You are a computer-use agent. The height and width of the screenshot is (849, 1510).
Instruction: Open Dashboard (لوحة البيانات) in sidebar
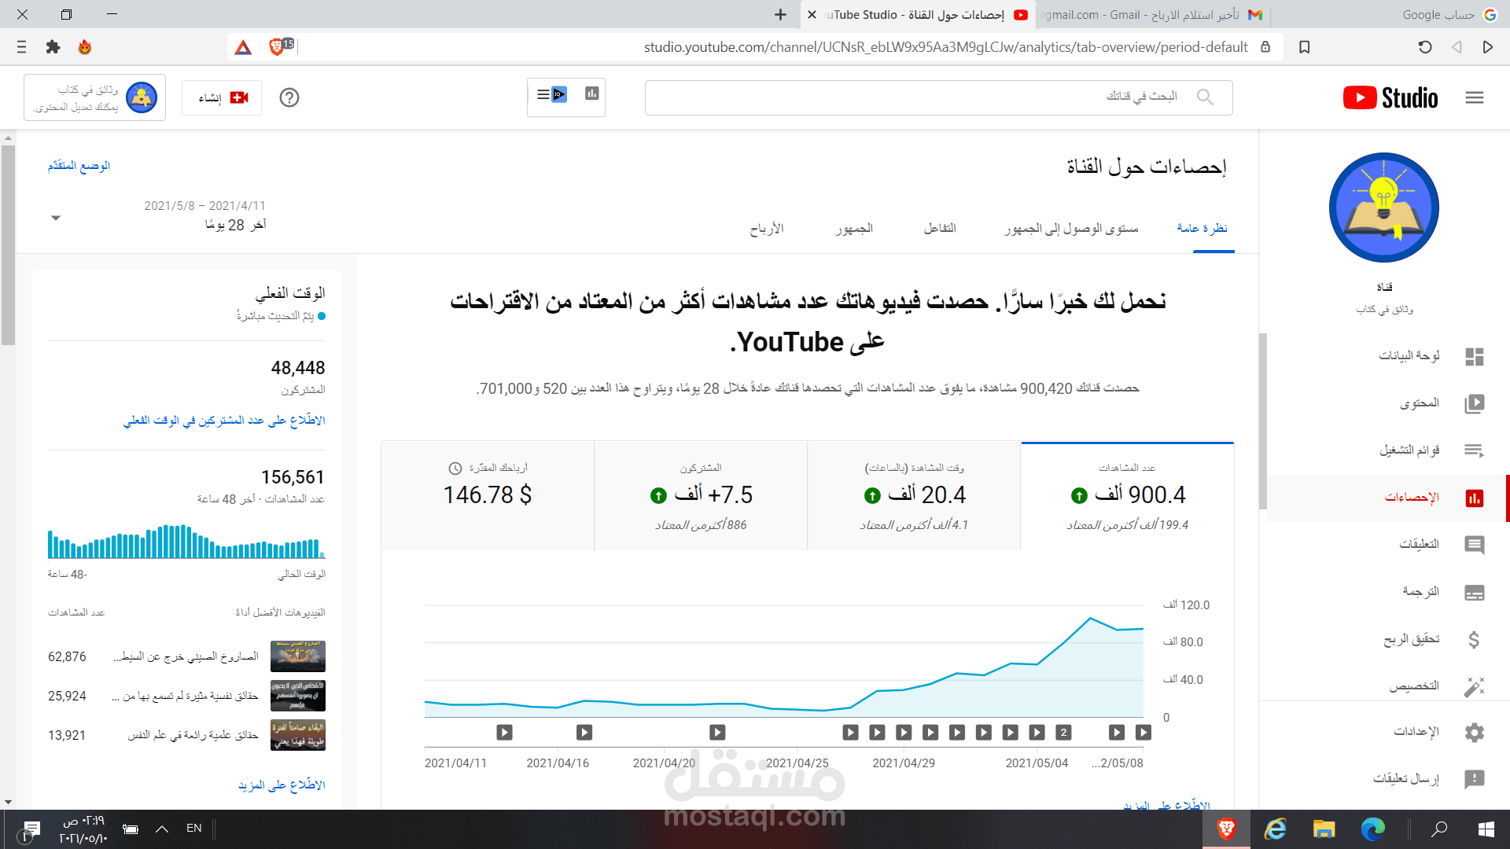pos(1388,356)
